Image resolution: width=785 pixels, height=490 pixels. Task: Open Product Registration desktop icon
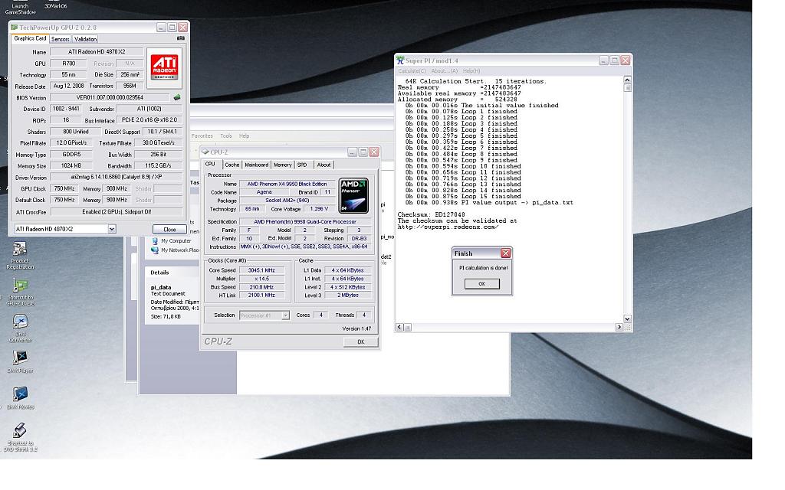[20, 256]
